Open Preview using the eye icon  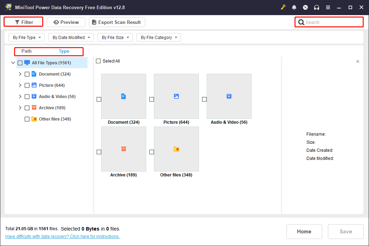pos(57,22)
